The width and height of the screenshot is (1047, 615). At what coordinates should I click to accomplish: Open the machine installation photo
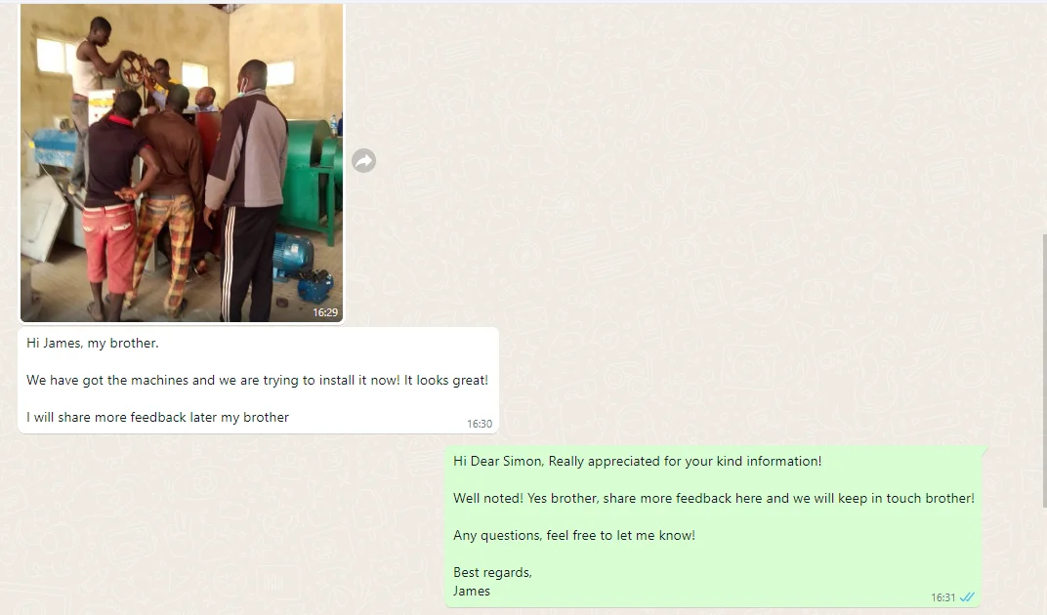point(182,163)
